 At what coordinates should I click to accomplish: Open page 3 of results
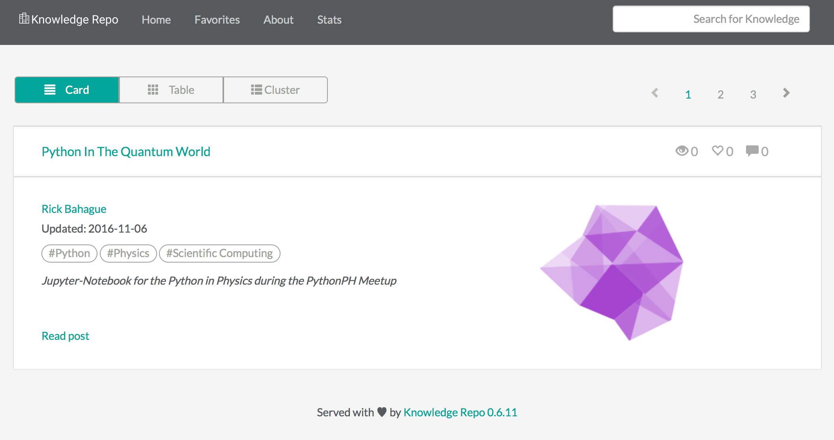pyautogui.click(x=753, y=94)
